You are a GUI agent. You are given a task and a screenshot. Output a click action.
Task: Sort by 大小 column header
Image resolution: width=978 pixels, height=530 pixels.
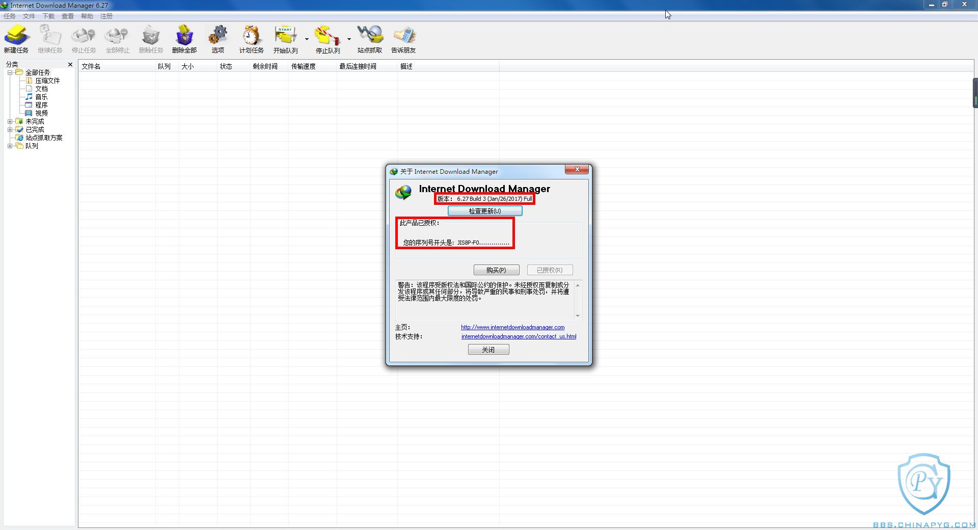(x=198, y=66)
